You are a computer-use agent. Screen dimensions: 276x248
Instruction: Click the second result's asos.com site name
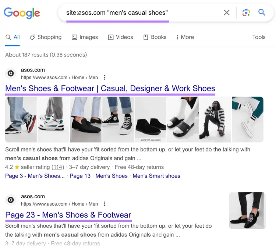coord(33,196)
